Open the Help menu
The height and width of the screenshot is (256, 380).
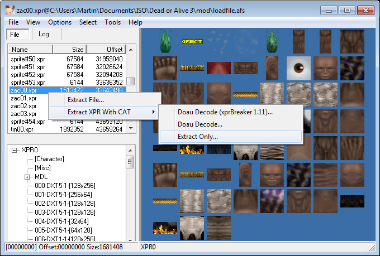tap(135, 22)
